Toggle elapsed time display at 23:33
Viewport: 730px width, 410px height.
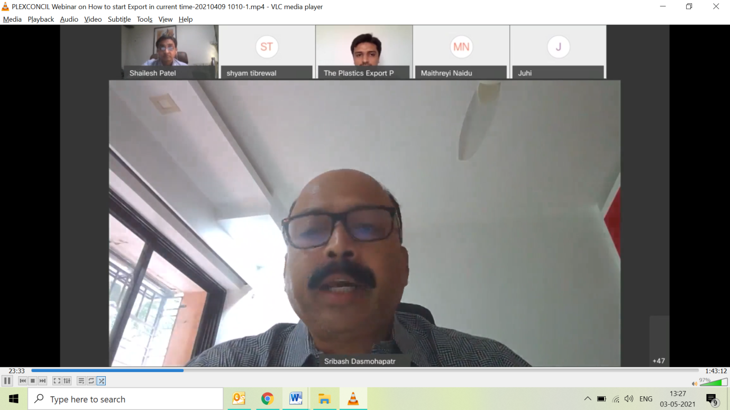17,371
